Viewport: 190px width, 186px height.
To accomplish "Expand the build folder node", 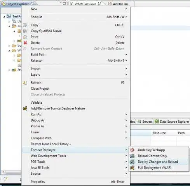I will point(9,46).
